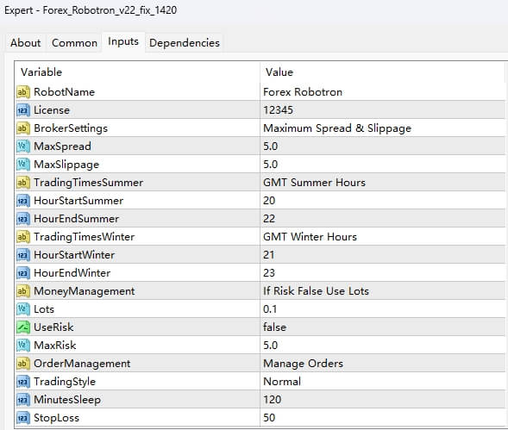This screenshot has width=508, height=430.
Task: Click the Expert window title text
Action: pyautogui.click(x=91, y=10)
